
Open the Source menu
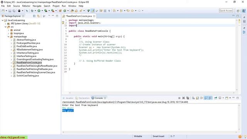click(16, 6)
